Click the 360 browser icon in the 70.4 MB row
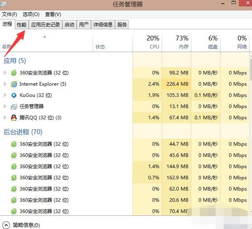Image resolution: width=252 pixels, height=229 pixels. click(14, 211)
